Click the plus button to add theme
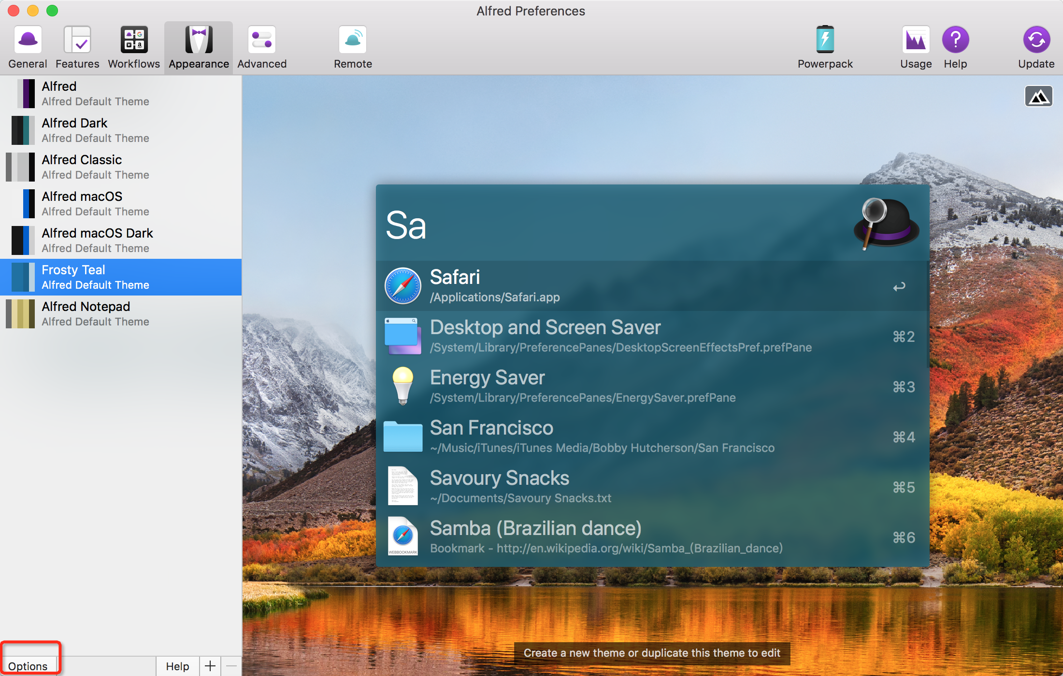Screen dimensions: 1063x676 [210, 666]
